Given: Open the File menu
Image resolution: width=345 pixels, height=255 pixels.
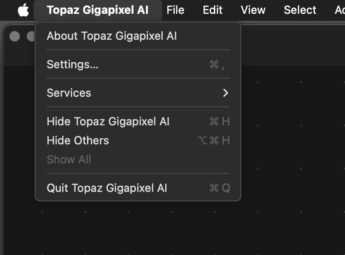Looking at the screenshot, I should 175,10.
